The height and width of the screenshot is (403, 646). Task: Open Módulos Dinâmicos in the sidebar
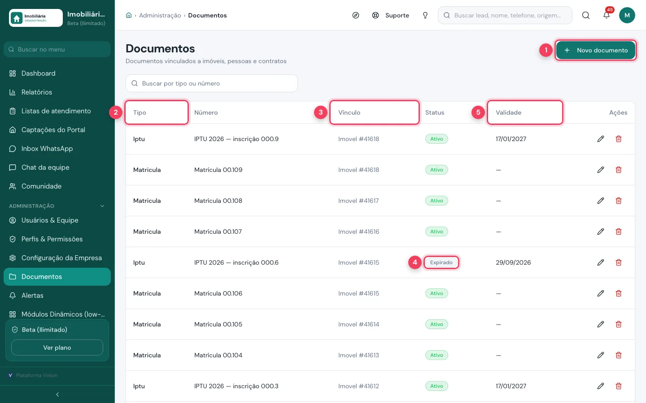(x=57, y=314)
